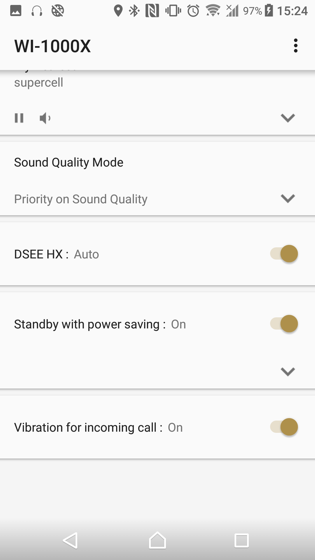Tap the supercell track artist text
Image resolution: width=315 pixels, height=560 pixels.
(38, 83)
